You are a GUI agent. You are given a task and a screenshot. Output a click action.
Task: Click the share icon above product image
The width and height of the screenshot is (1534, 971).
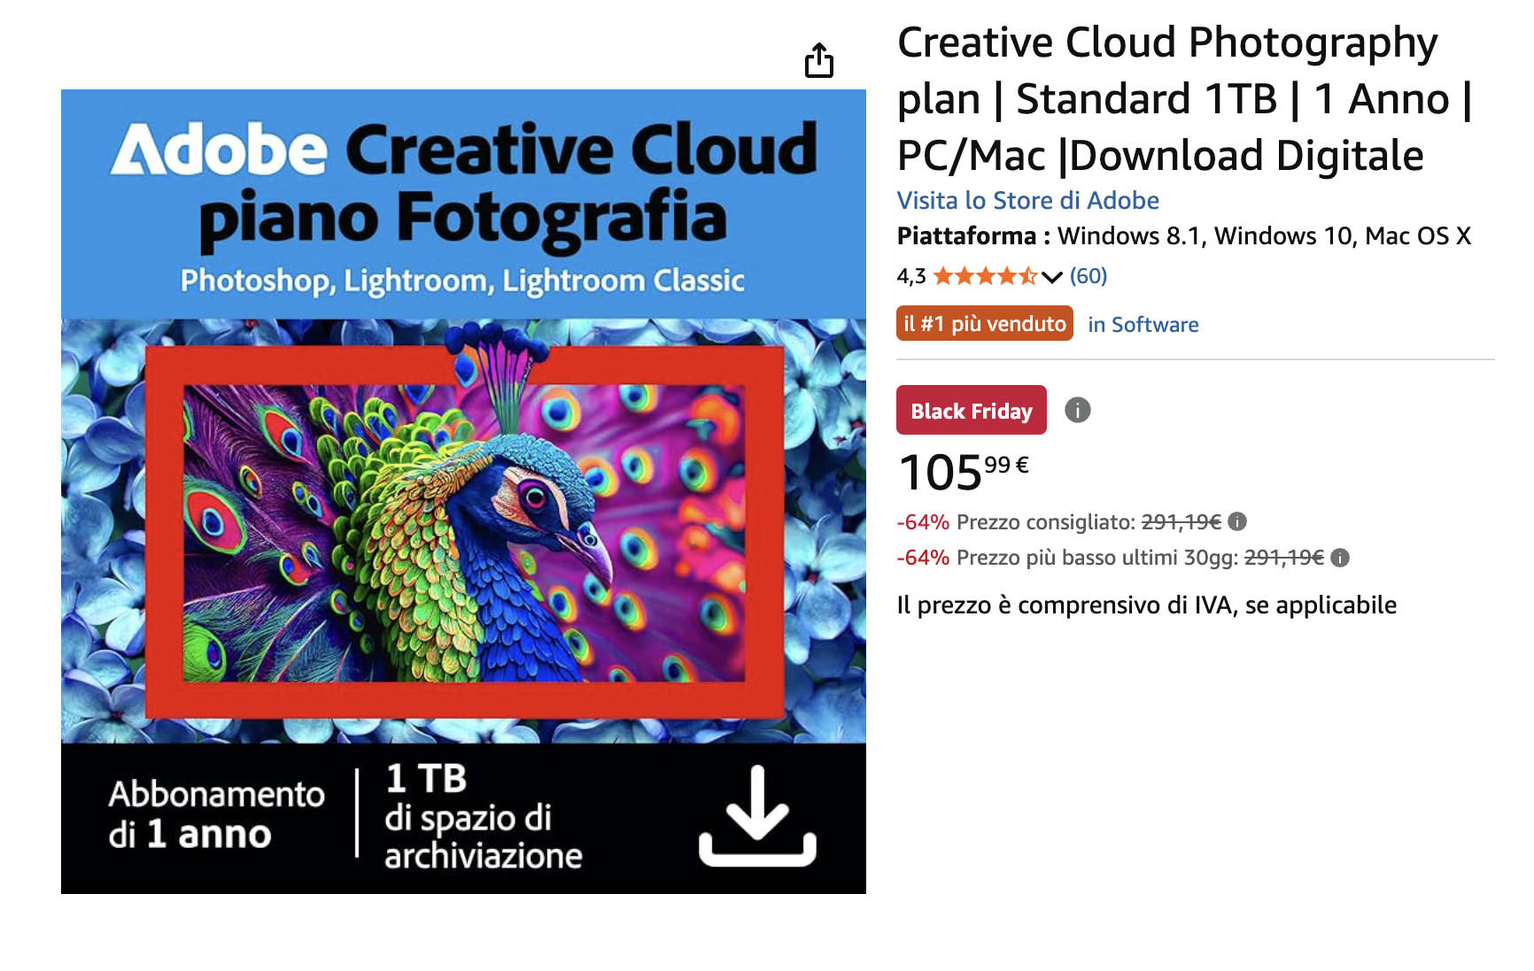[x=819, y=60]
